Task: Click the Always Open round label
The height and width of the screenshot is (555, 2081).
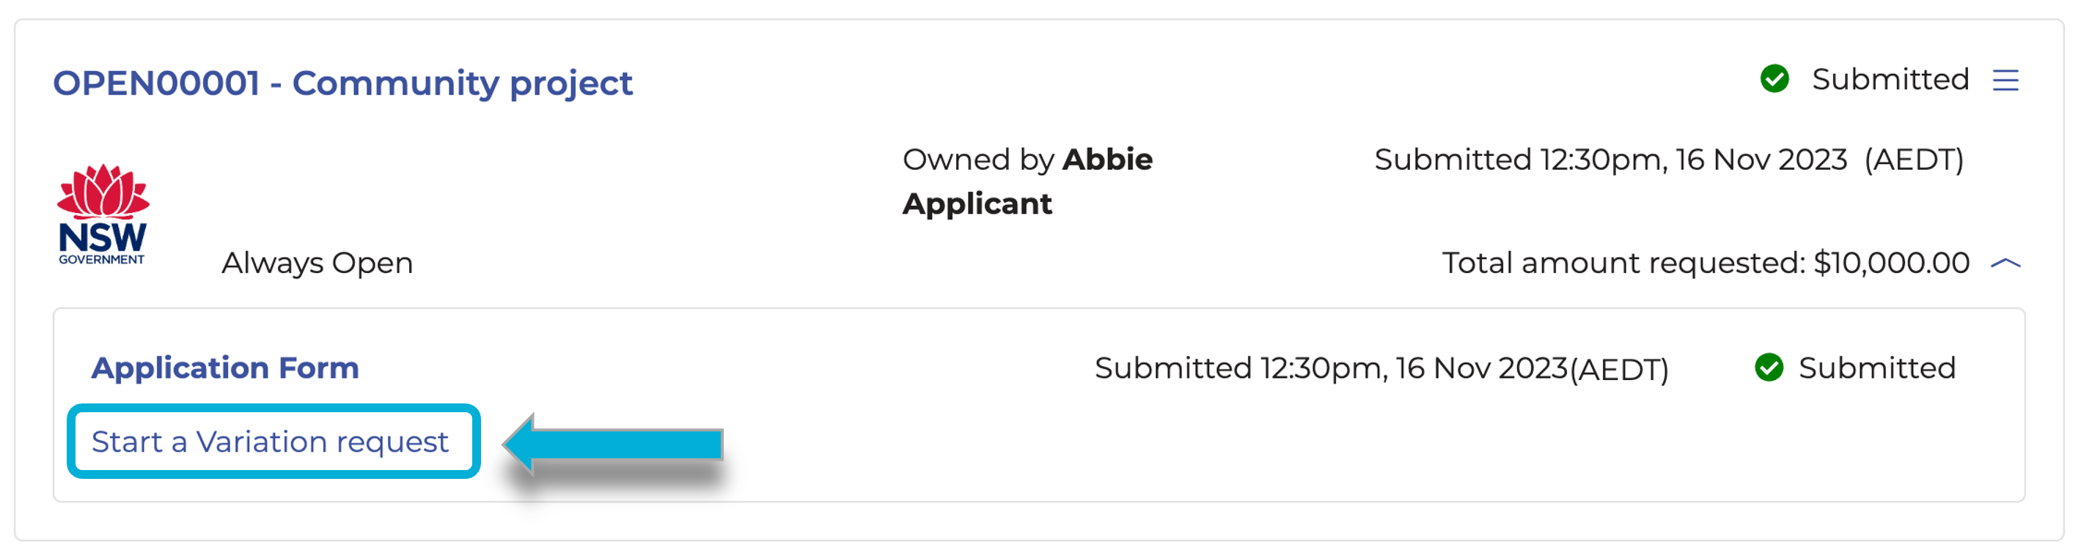Action: [318, 263]
